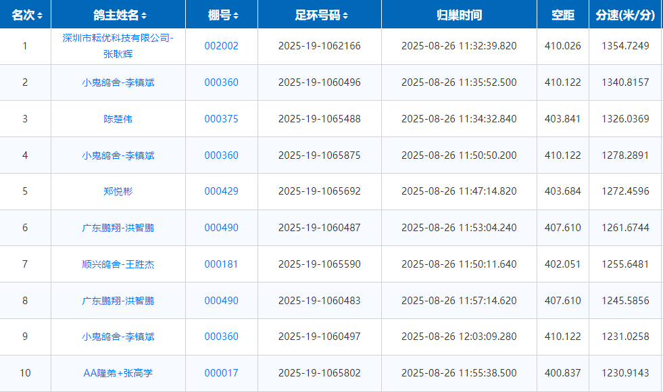This screenshot has height=392, width=663.
Task: Click the 空距 column header
Action: pyautogui.click(x=562, y=15)
